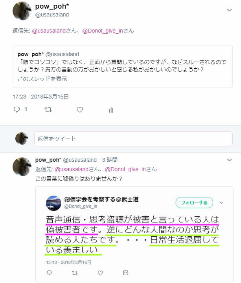241x283 pixels.
Task: Click the 15:13 - 2018年3月16日 embedded timestamp
Action: (68, 262)
